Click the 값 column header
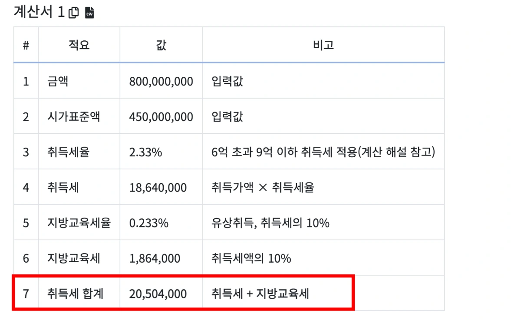Screen dimensions: 521x320 161,44
